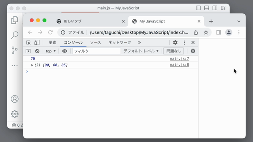Reload the current page
Viewport: 253px width, 142px height.
[51, 32]
